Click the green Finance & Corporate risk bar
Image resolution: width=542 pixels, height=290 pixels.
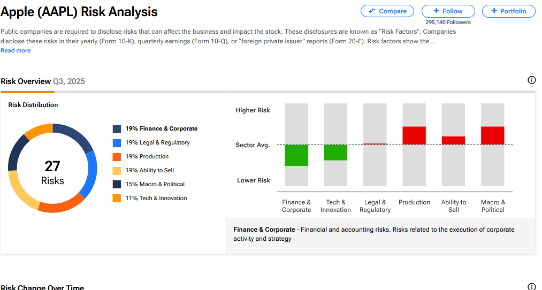(296, 155)
